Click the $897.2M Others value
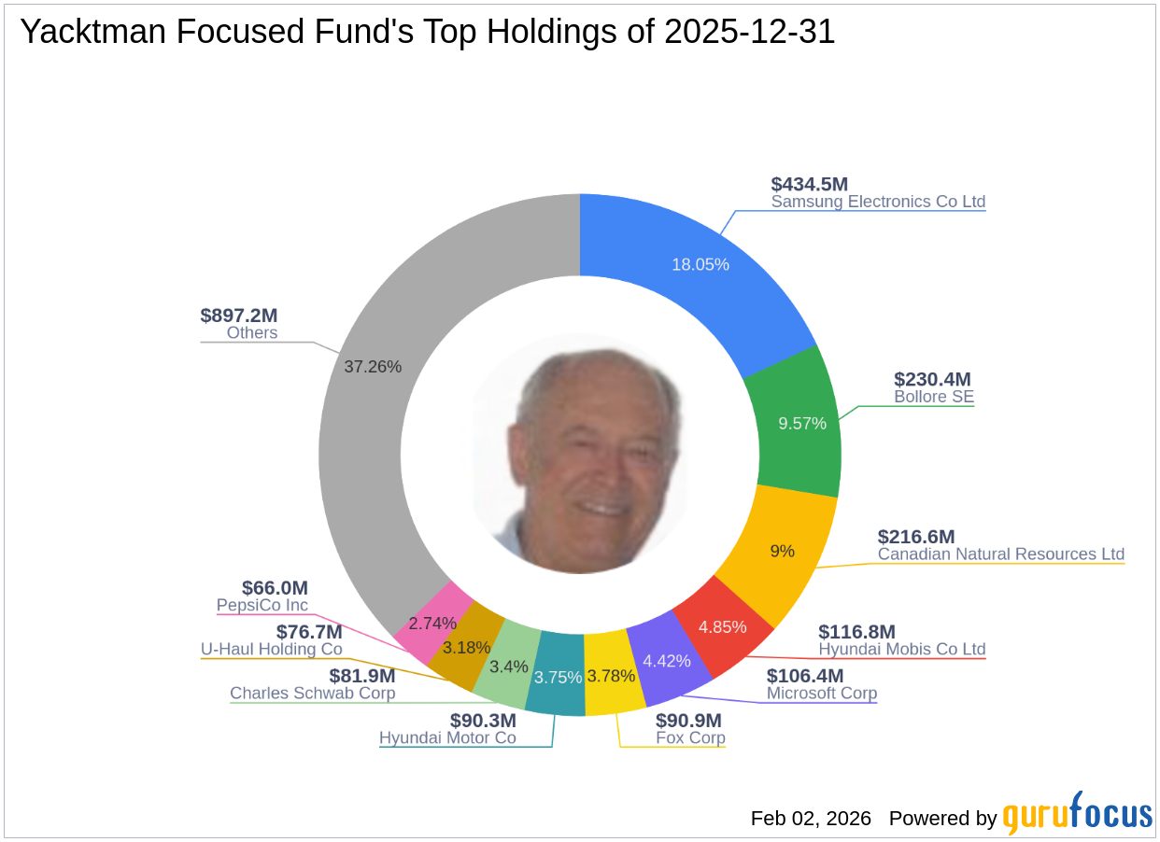 click(239, 316)
